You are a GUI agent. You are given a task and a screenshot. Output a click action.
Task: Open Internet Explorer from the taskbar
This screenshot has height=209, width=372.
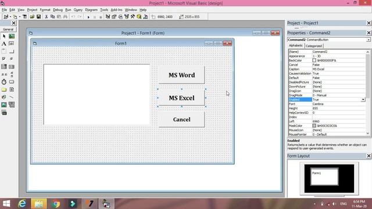[x=22, y=204]
